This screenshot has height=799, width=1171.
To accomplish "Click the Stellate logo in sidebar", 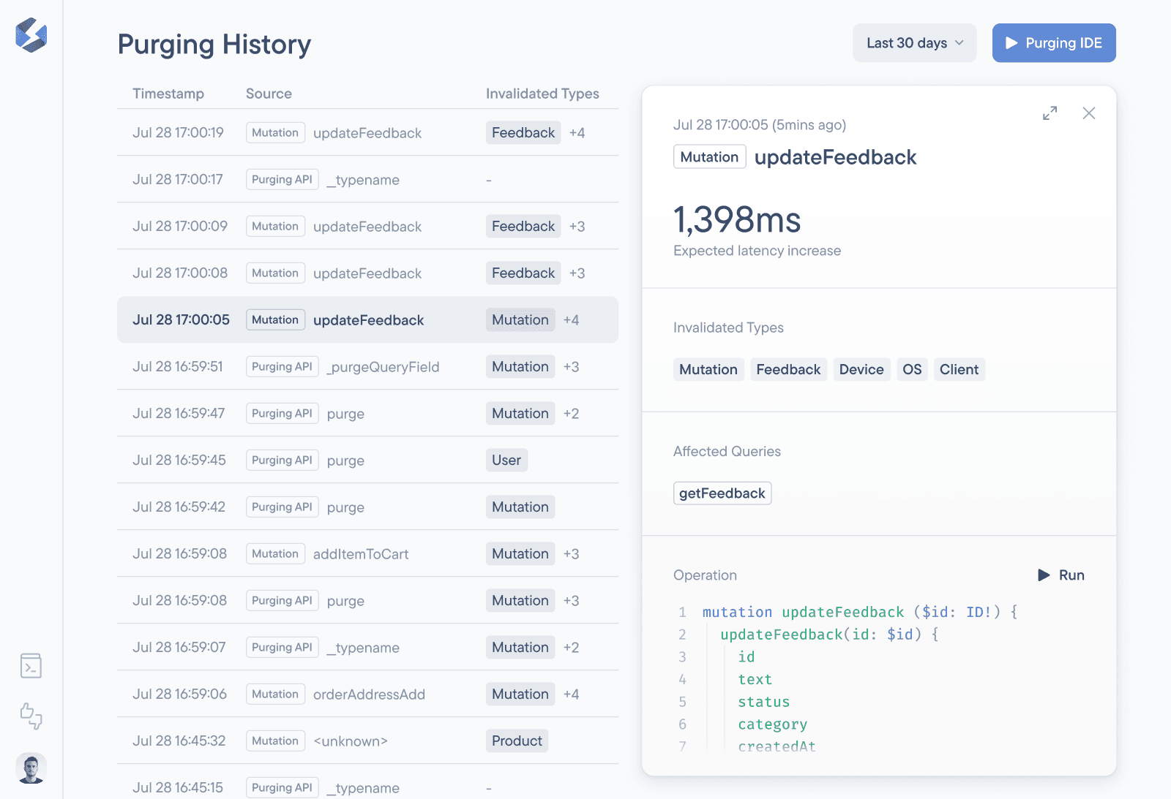I will [x=31, y=35].
